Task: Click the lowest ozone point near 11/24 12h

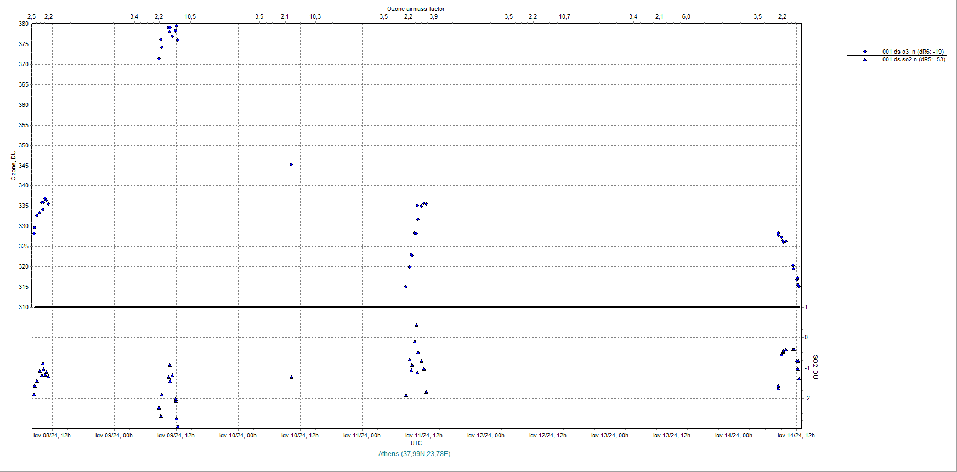Action: pyautogui.click(x=406, y=287)
